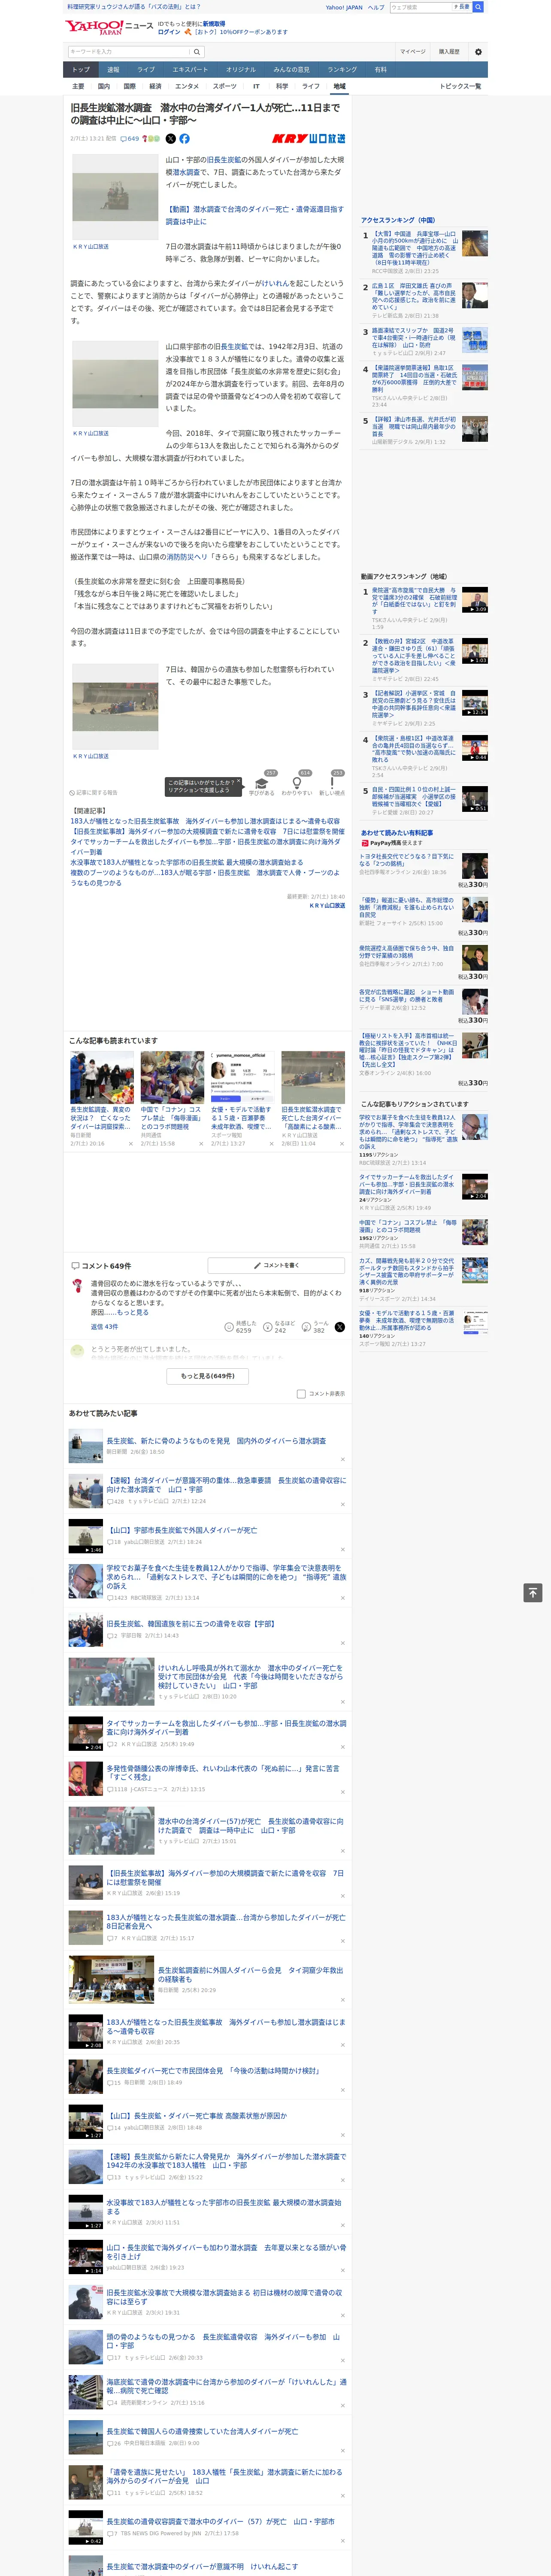Select the ライブ main tab
551x2576 pixels.
coord(146,69)
